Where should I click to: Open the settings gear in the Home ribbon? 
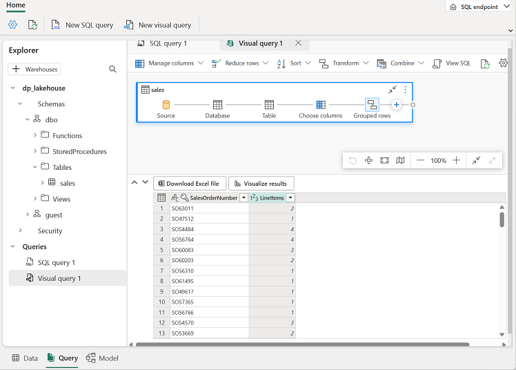click(12, 25)
